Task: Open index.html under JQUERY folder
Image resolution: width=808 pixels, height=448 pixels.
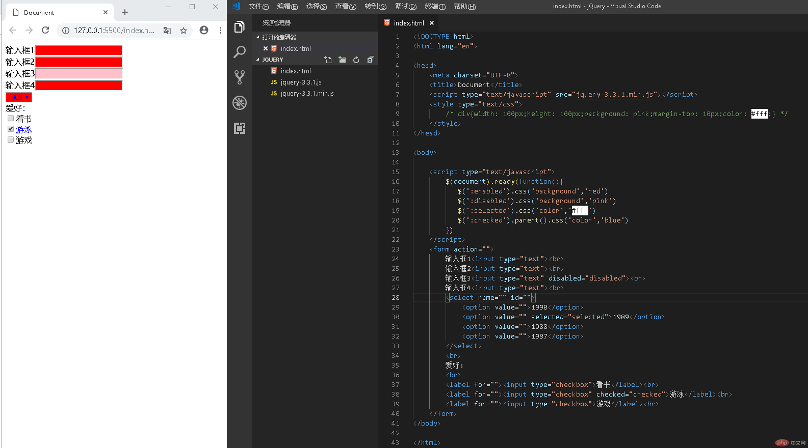Action: point(296,71)
